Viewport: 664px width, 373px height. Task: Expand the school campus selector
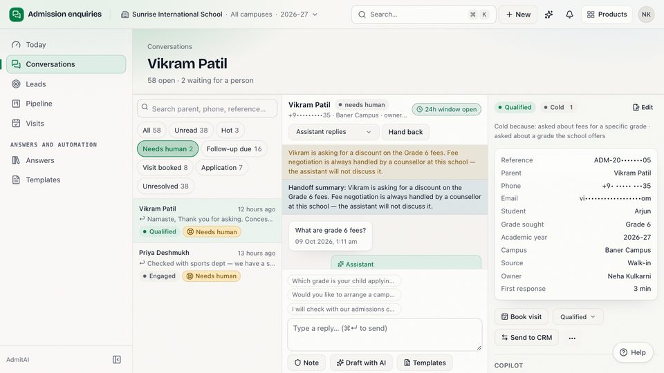pyautogui.click(x=219, y=15)
